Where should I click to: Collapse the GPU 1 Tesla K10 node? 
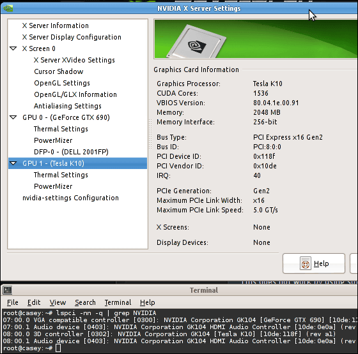point(13,163)
